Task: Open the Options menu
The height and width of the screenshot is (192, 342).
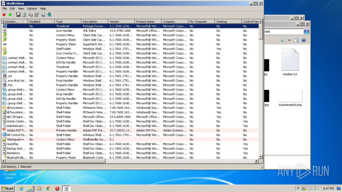Action: point(32,9)
